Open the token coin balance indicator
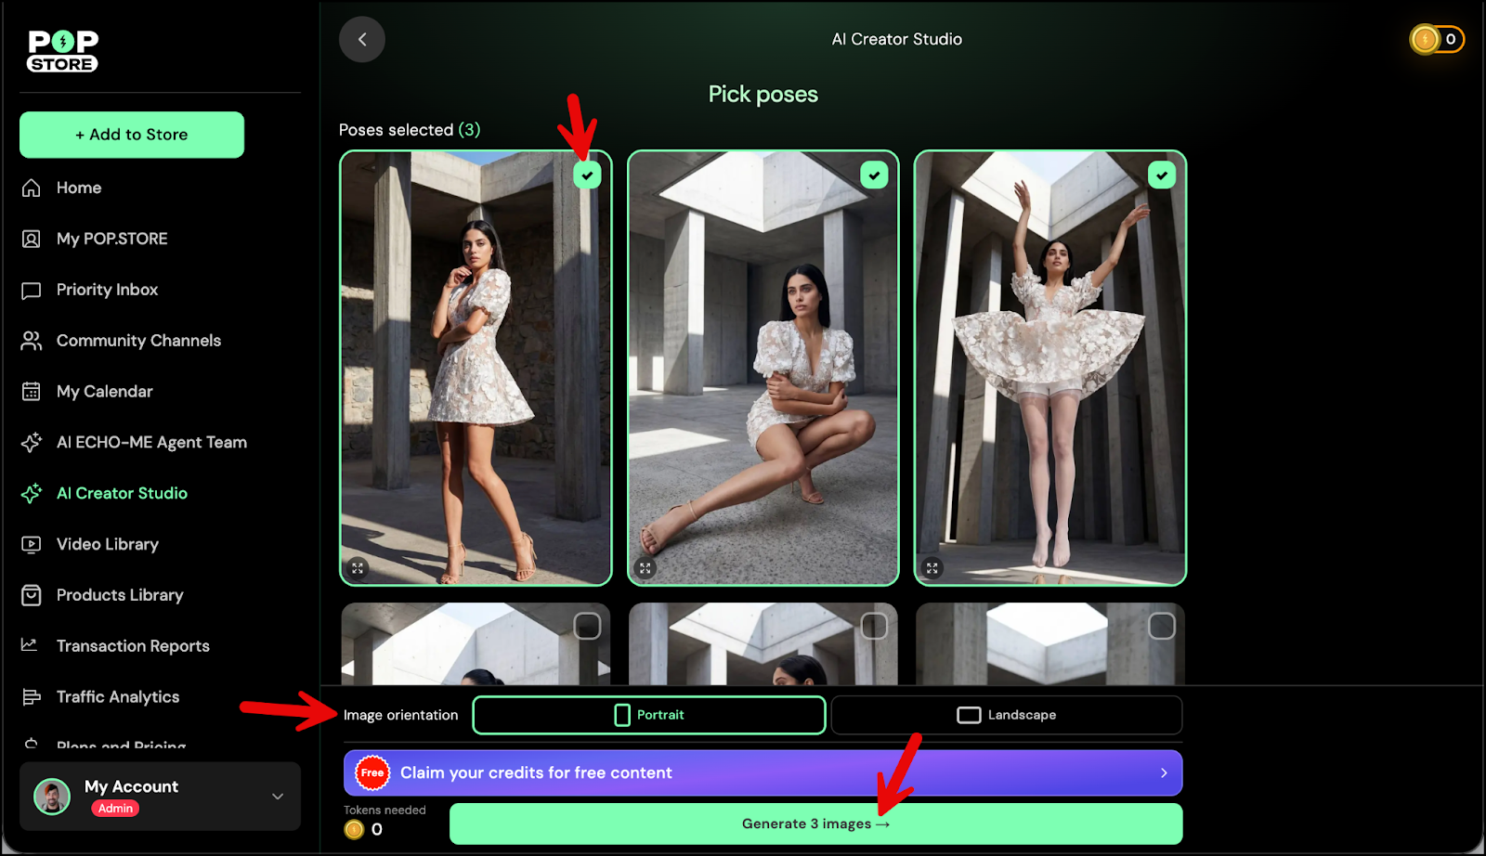The image size is (1486, 856). click(x=1436, y=39)
